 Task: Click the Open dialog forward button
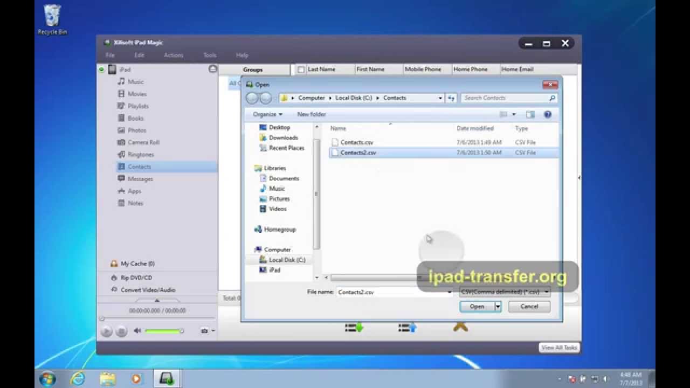266,98
